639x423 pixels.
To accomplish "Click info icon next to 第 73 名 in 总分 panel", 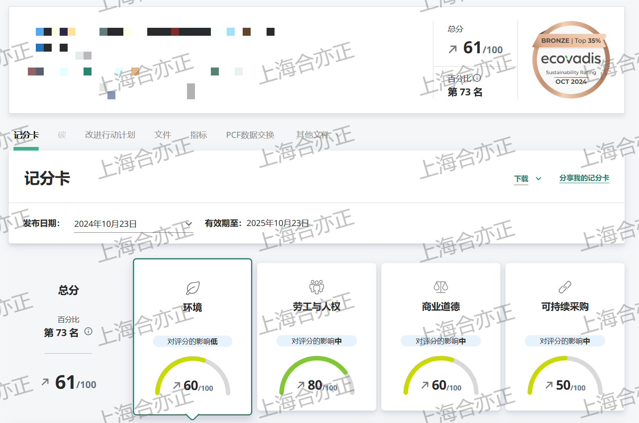I will 88,332.
